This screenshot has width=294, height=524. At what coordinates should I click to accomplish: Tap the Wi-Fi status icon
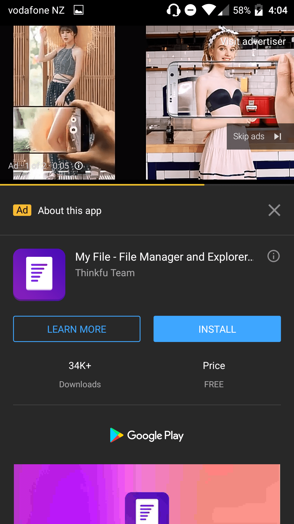[209, 10]
